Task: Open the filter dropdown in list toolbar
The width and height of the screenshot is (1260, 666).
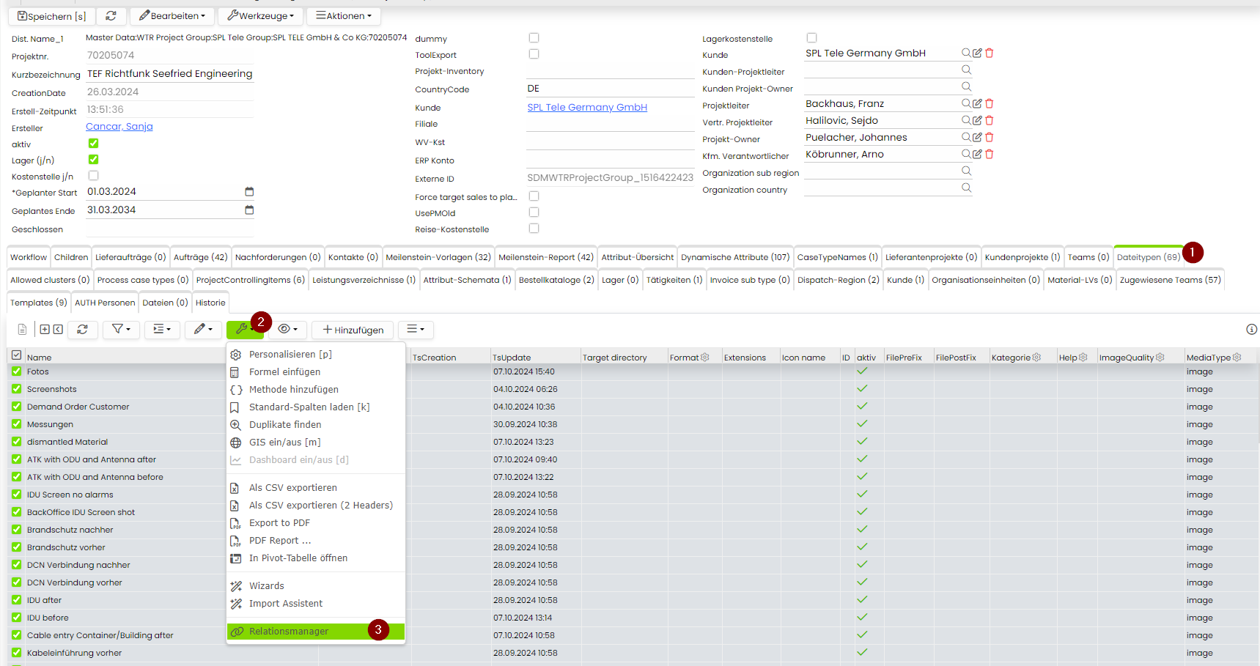Action: coord(121,330)
